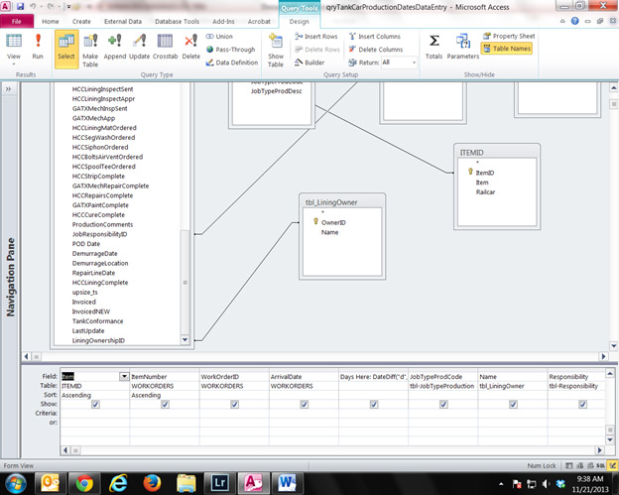
Task: Expand the Navigation Pane chevron
Action: point(10,90)
